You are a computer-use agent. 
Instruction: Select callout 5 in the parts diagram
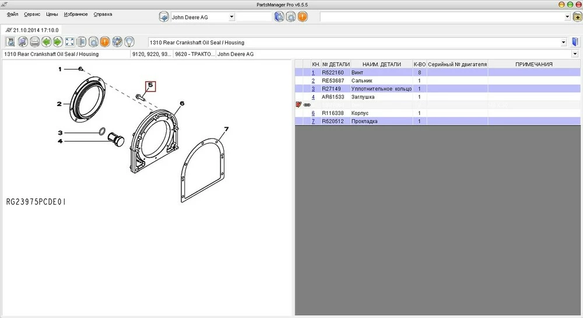[150, 86]
